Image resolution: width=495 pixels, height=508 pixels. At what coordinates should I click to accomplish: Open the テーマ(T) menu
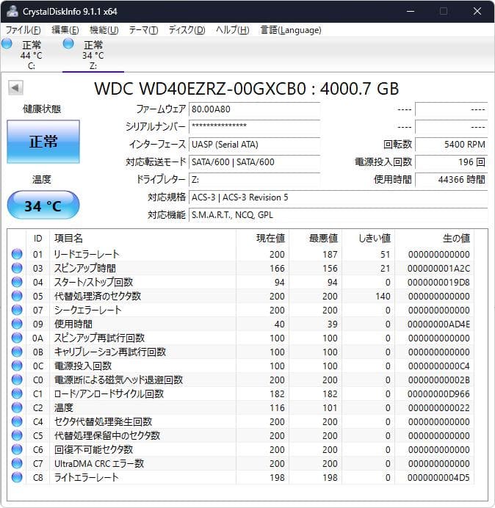pos(143,30)
